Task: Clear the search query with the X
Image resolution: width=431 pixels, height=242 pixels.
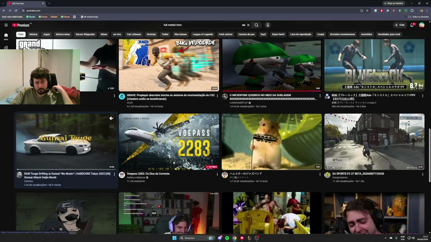Action: point(248,25)
